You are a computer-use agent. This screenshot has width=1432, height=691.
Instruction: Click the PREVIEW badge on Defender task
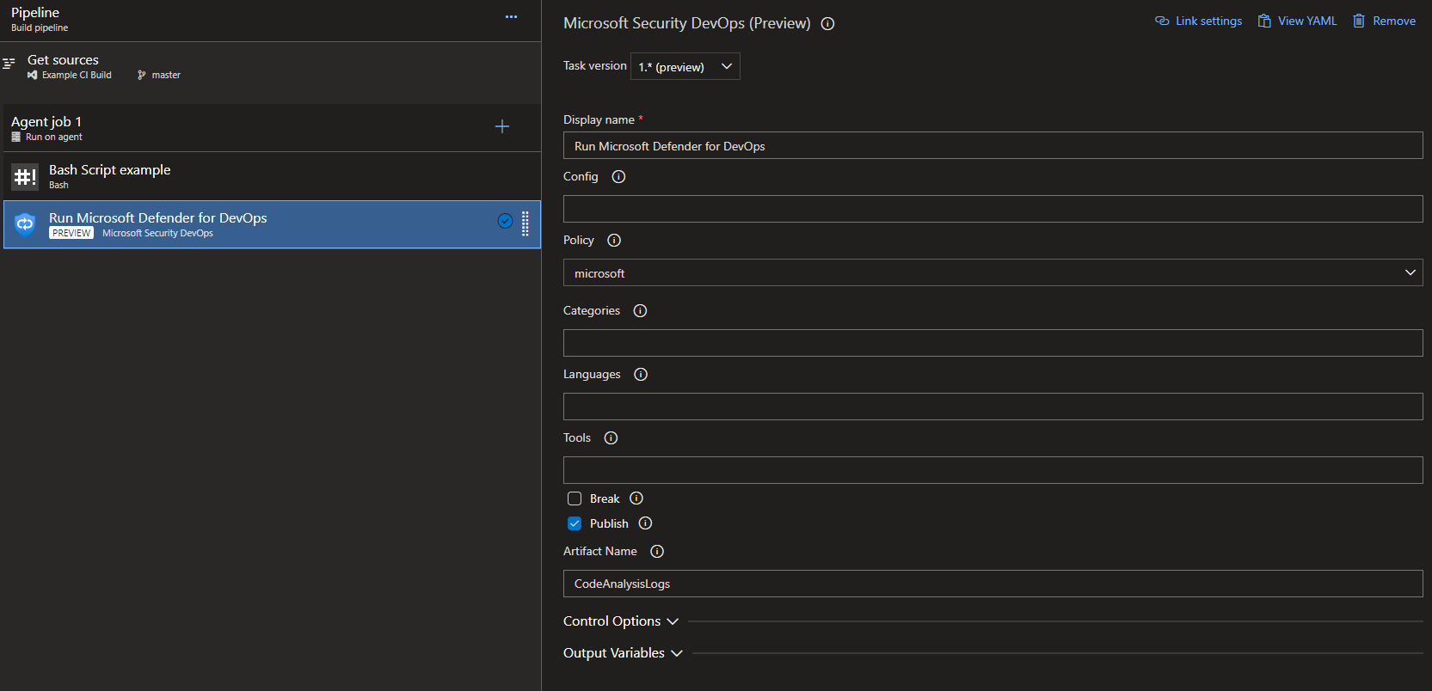click(x=71, y=233)
